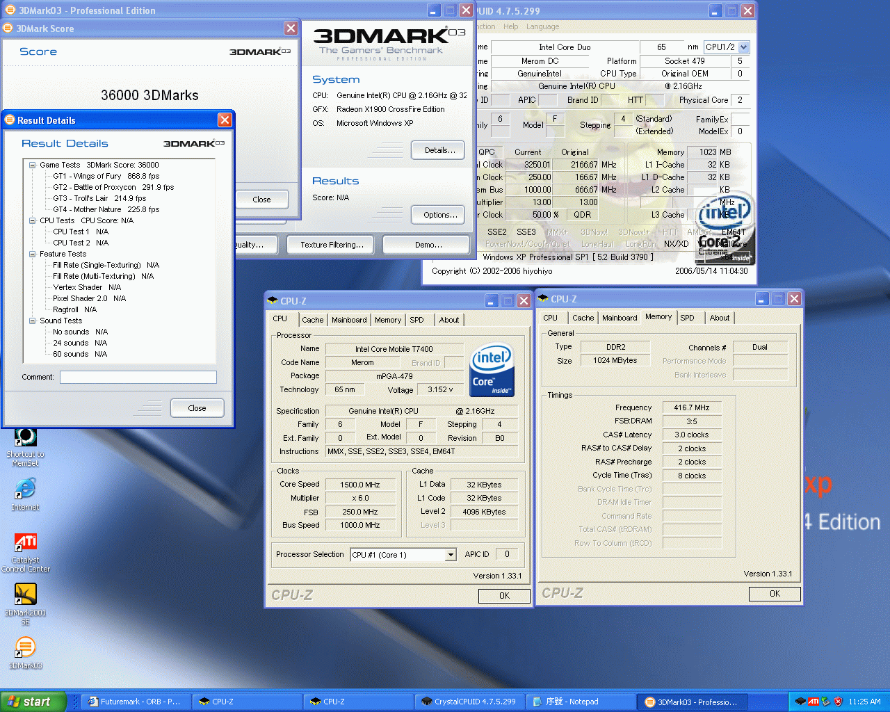890x712 pixels.
Task: Open CPU1/2 selector dropdown in CrystalCPUID
Action: 743,47
